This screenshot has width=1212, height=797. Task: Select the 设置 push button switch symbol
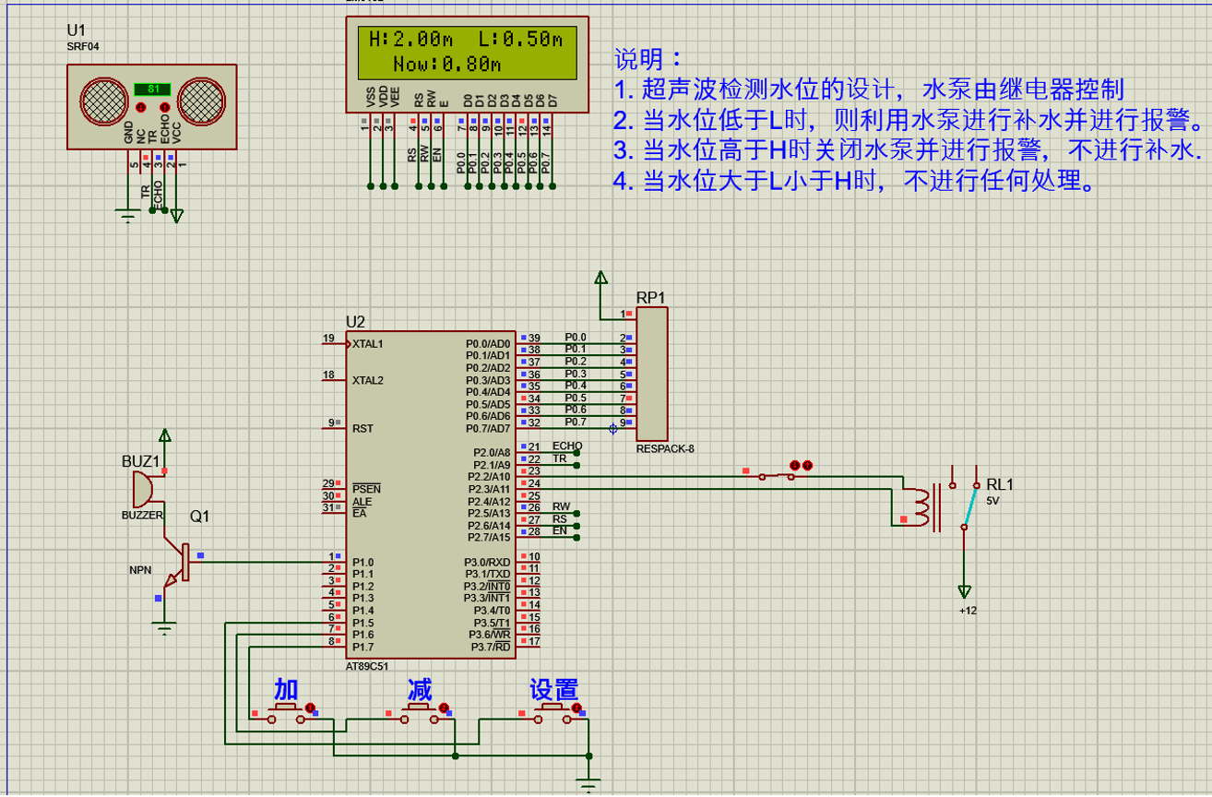coord(553,714)
